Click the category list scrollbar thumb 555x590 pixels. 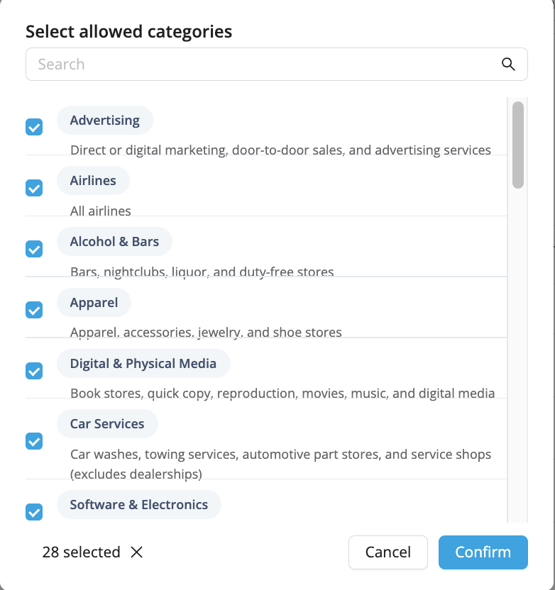click(x=518, y=145)
